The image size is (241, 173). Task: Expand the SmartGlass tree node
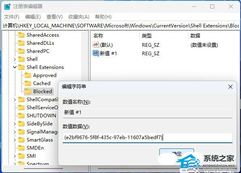point(15,140)
